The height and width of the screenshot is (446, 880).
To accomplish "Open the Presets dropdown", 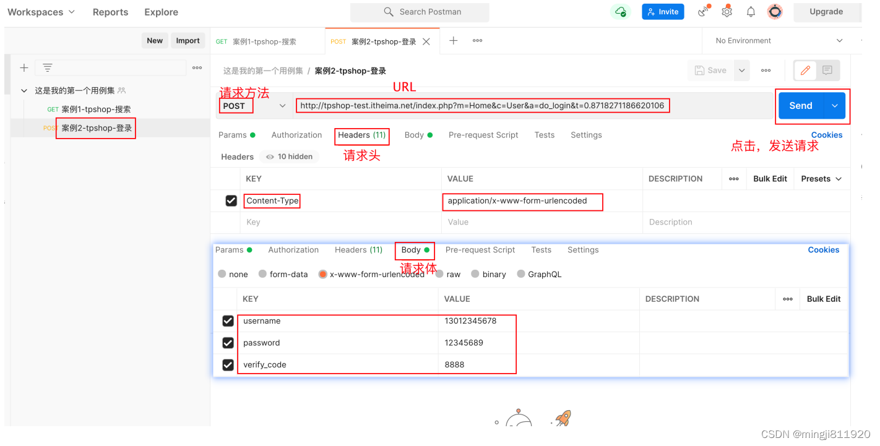I will 821,179.
